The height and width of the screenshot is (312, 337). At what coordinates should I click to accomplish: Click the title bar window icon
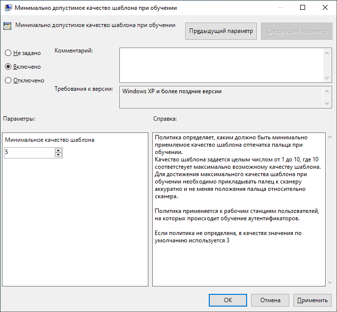(8, 7)
